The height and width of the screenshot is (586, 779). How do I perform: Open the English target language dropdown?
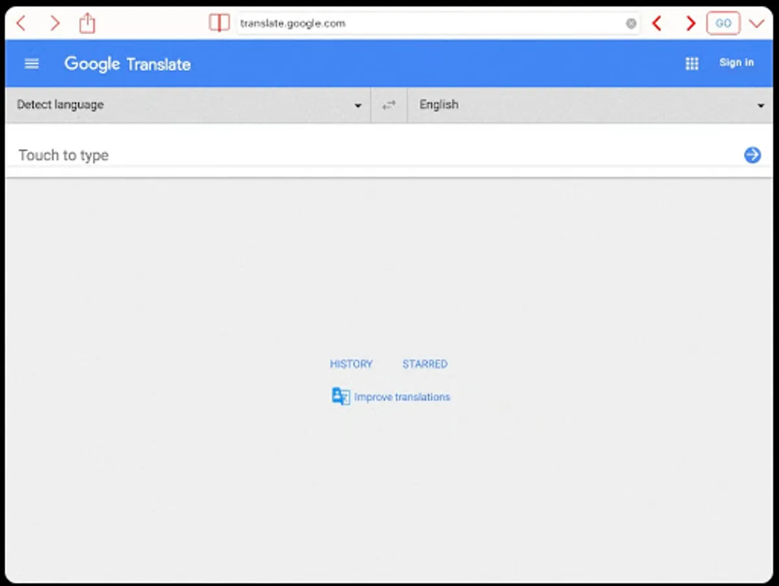pos(590,105)
